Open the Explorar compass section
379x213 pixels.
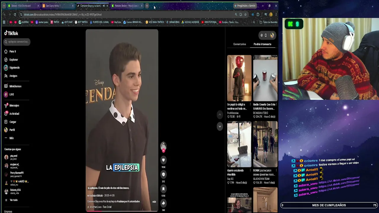pyautogui.click(x=11, y=60)
